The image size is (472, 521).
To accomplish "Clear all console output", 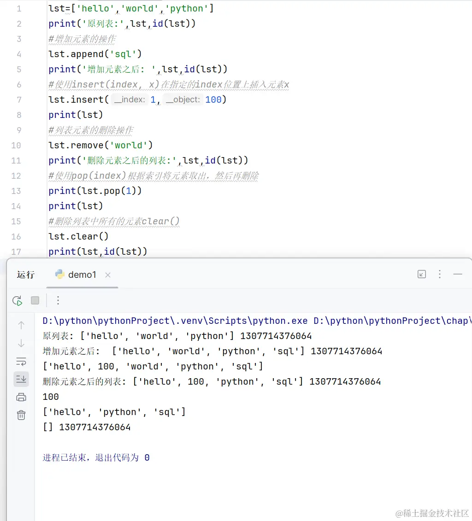I will (x=21, y=415).
